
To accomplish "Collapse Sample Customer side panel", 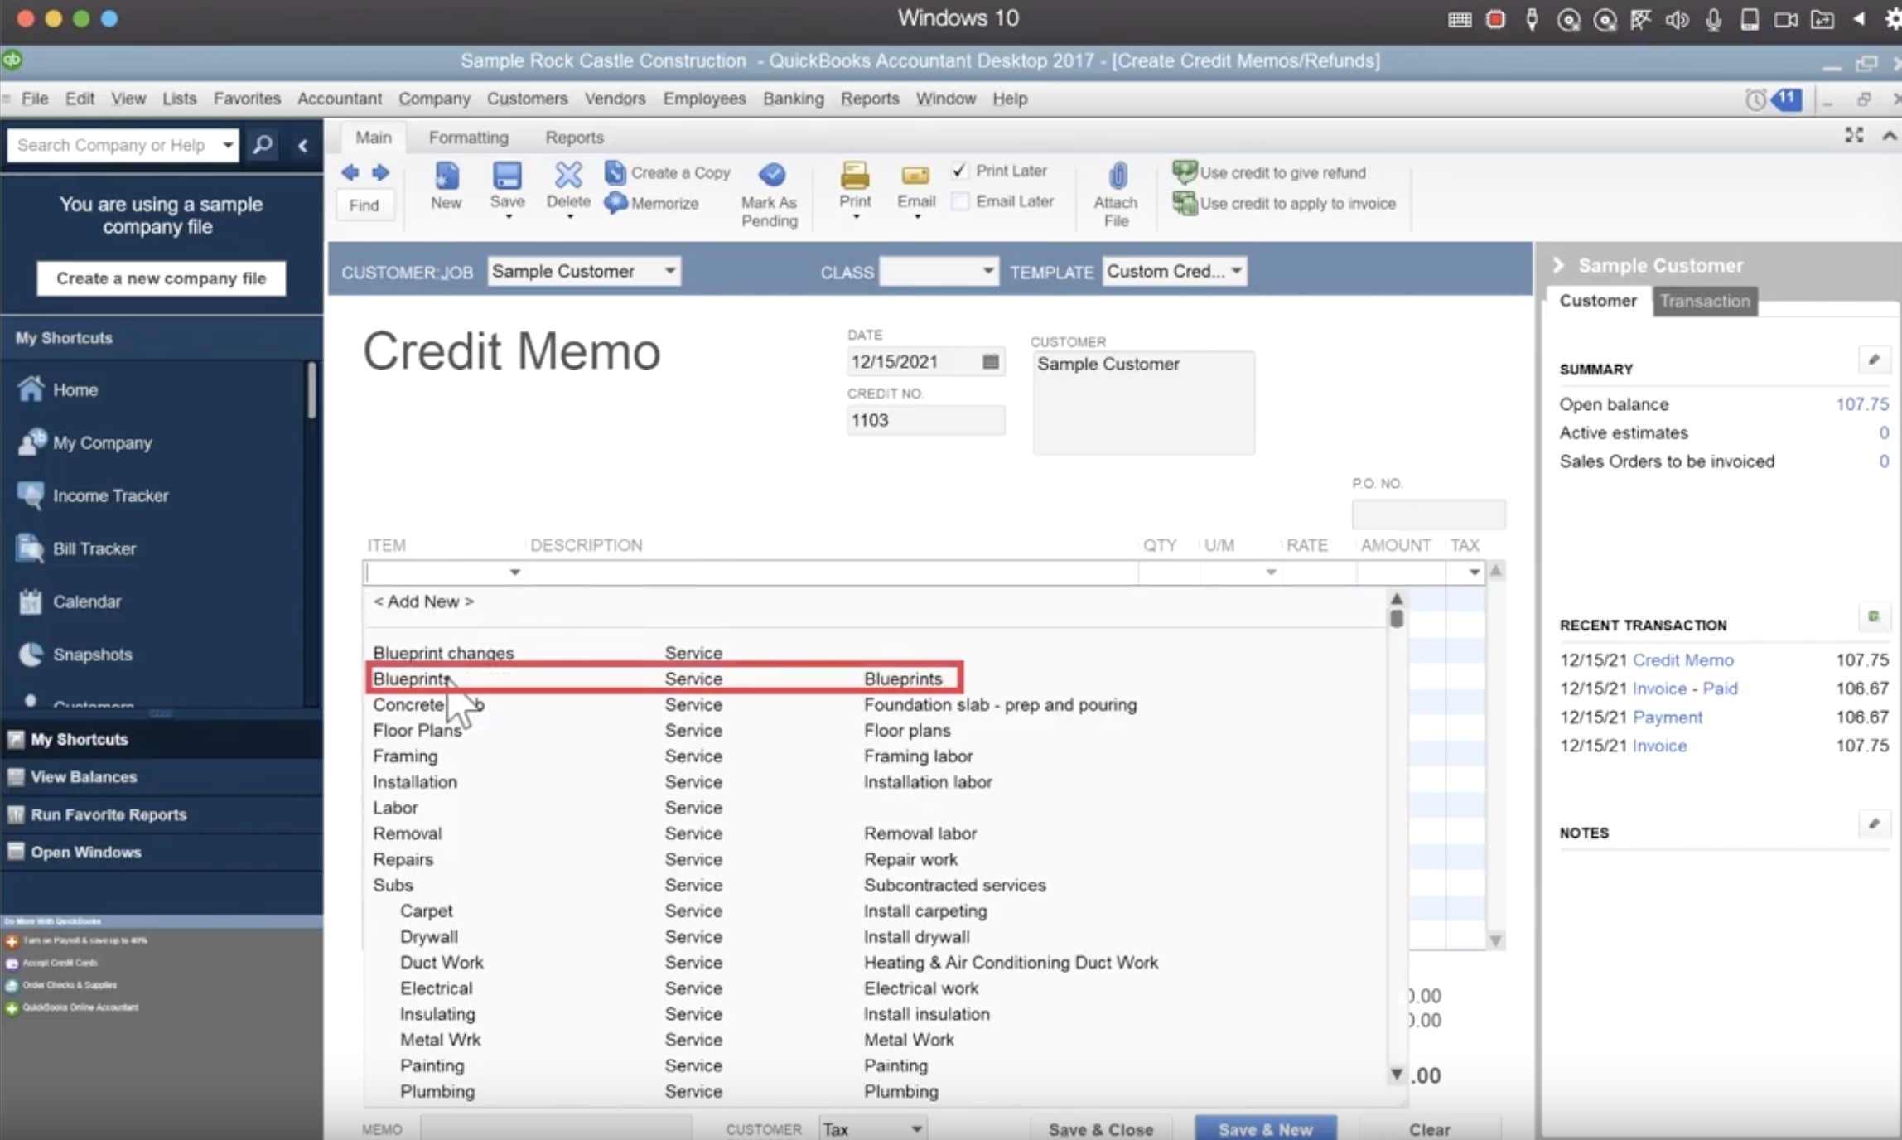I will (1558, 265).
